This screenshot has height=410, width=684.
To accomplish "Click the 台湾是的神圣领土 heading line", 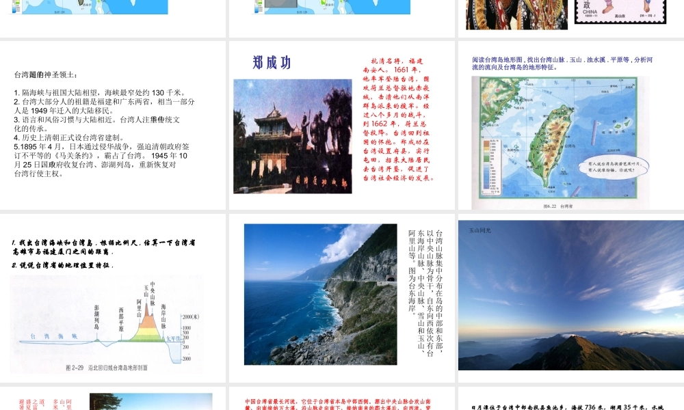I will click(46, 75).
